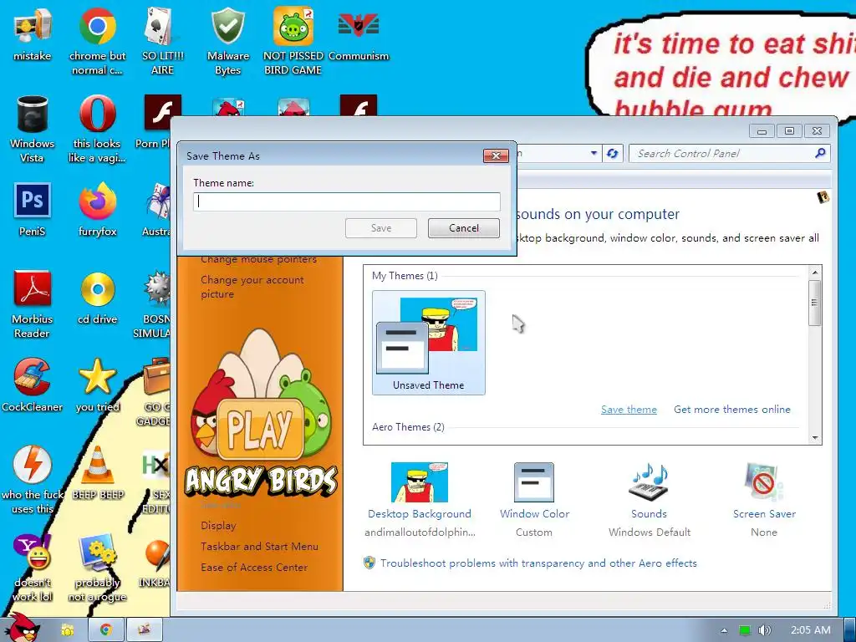
Task: Open the Display link in sidebar
Action: click(x=218, y=526)
